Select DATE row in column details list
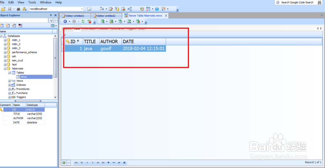Screen dimensions: 325x168 point(22,123)
